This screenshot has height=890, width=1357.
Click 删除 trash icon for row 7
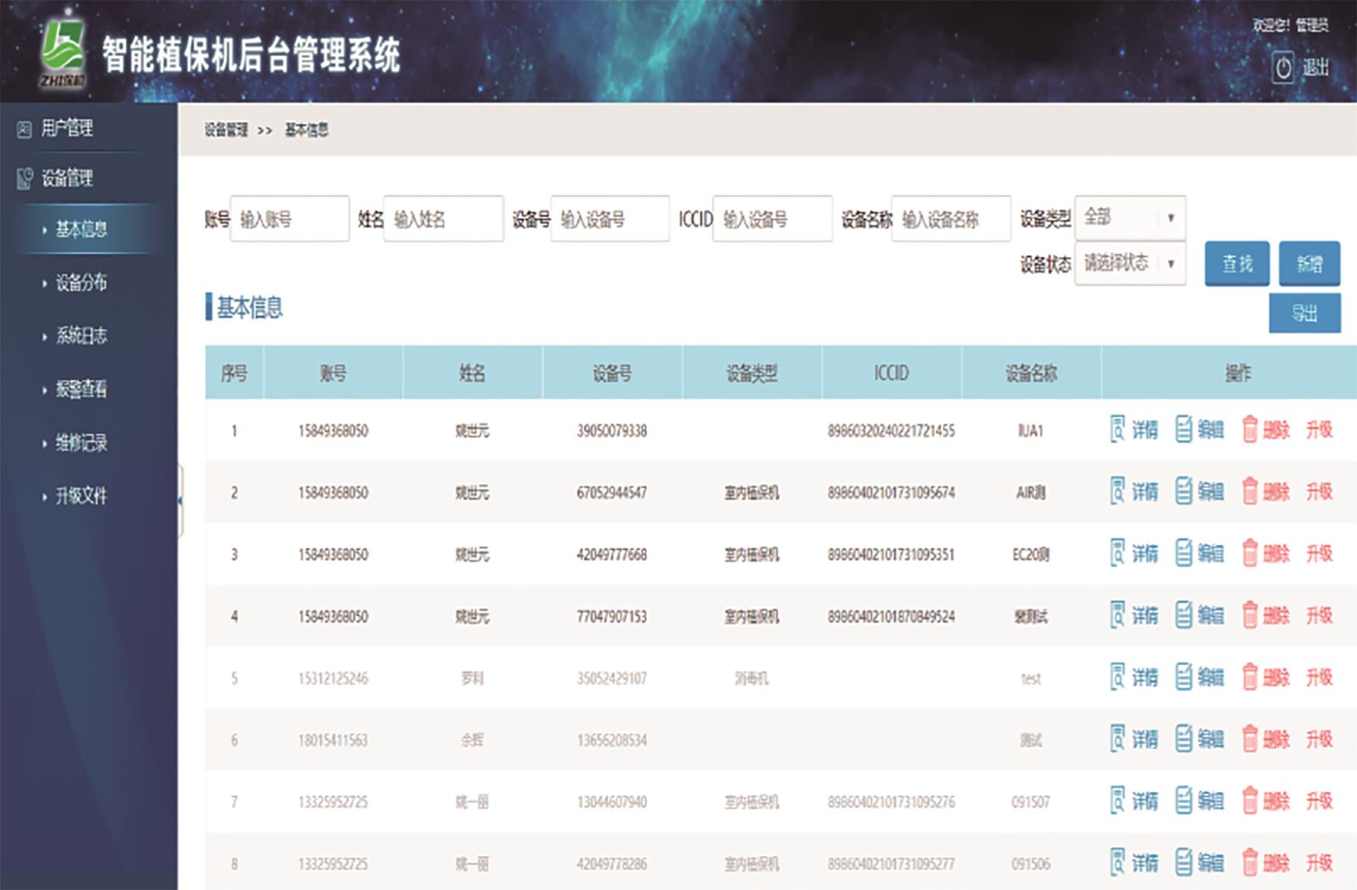[1249, 800]
